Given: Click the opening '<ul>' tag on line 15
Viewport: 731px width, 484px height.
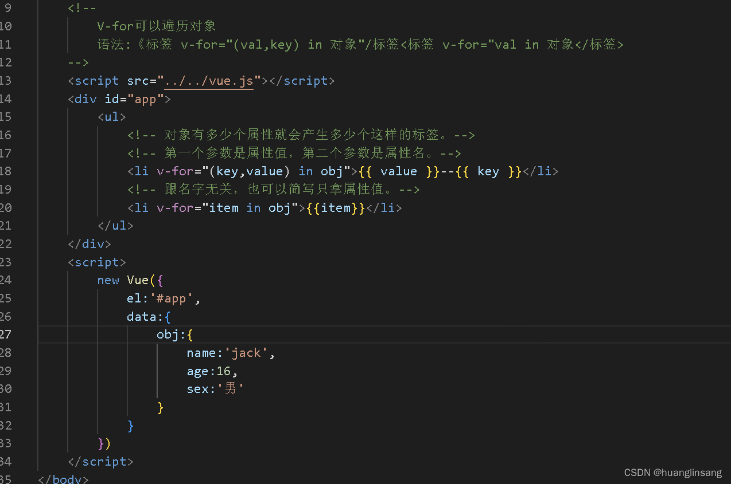Looking at the screenshot, I should click(112, 117).
